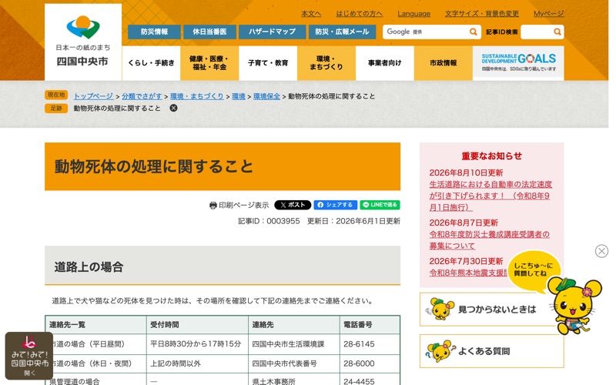
Task: Remove the 足跡 history entry with X icon
Action: pyautogui.click(x=173, y=108)
